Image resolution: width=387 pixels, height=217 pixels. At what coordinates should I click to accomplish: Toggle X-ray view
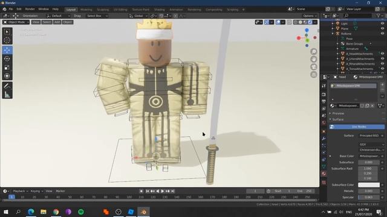click(x=289, y=22)
